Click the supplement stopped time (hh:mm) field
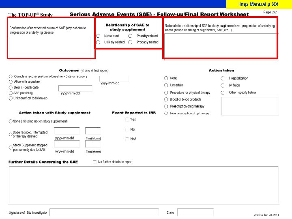This screenshot has height=219, width=292. [93, 144]
